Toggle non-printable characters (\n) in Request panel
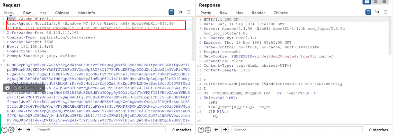Screen dimensions: 393x134 (x=180, y=12)
